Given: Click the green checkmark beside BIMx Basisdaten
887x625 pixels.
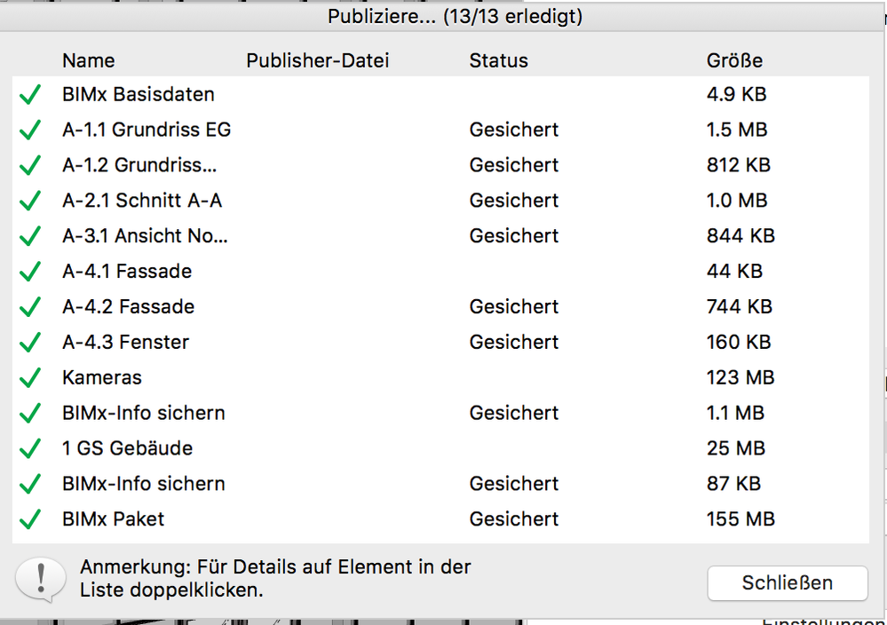Looking at the screenshot, I should (x=30, y=94).
